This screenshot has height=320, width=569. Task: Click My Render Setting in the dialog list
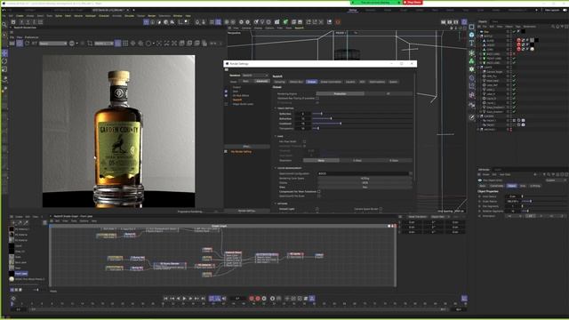241,152
